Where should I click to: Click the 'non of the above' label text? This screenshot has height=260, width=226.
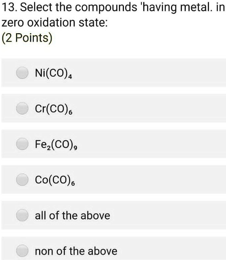point(76,251)
